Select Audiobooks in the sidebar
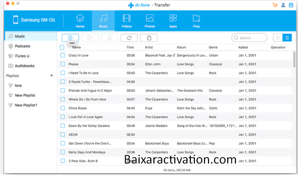Screen dimensions: 298x175 tap(31, 66)
